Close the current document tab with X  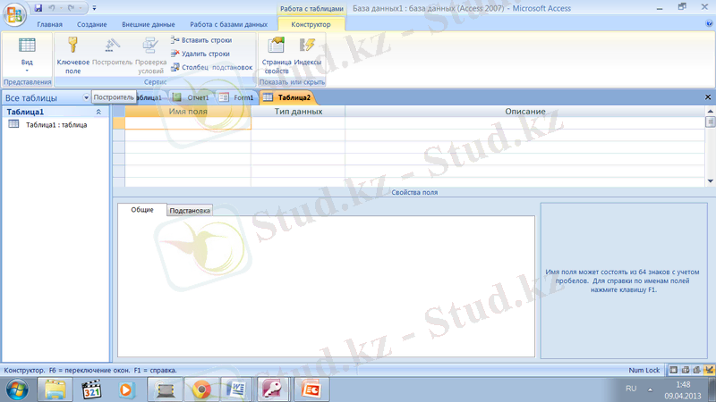[708, 97]
